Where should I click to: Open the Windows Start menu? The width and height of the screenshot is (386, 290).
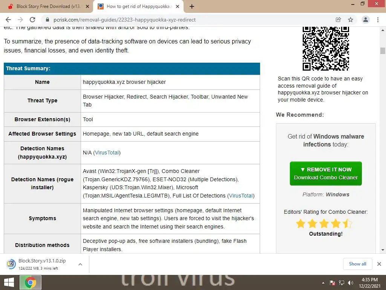[x=9, y=282]
